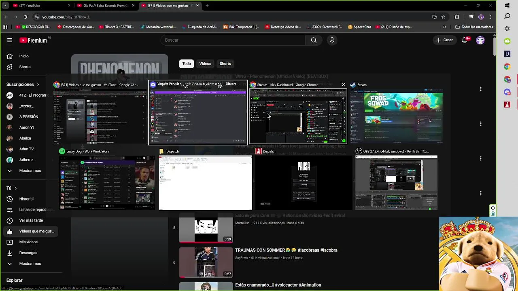Image resolution: width=518 pixels, height=291 pixels.
Task: Click the Buscar search field
Action: click(x=233, y=40)
